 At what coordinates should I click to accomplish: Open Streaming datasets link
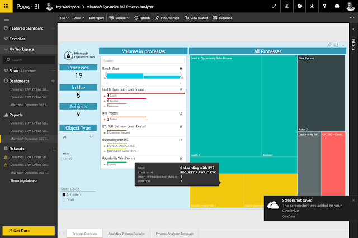[x=23, y=180]
